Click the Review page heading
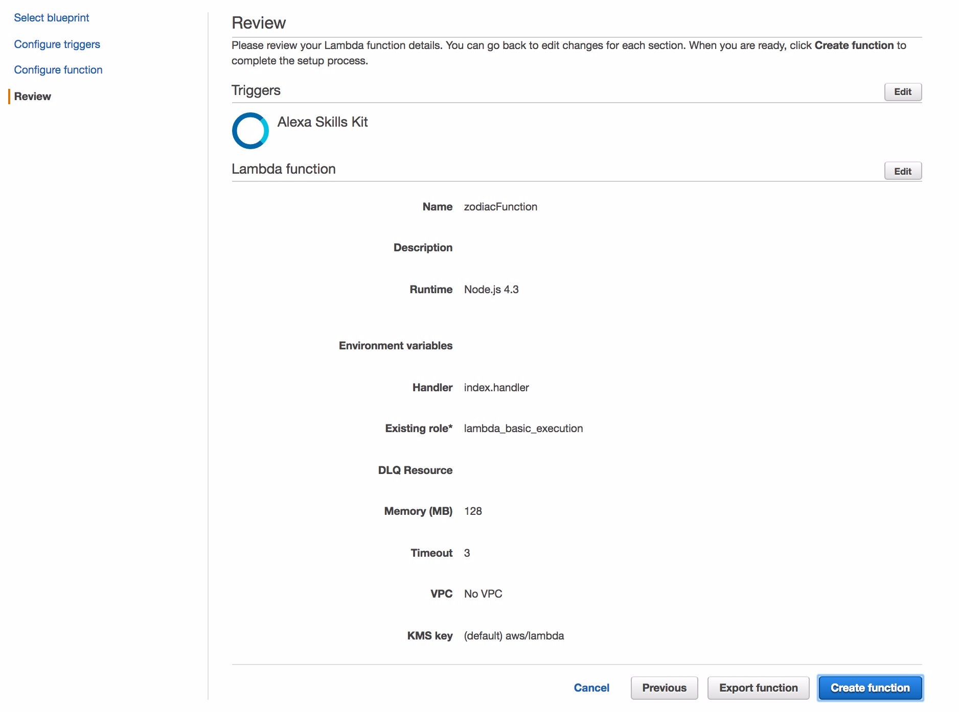959x712 pixels. click(259, 23)
